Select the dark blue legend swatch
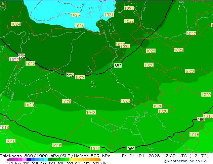This screenshot has height=164, width=213. coord(29,159)
